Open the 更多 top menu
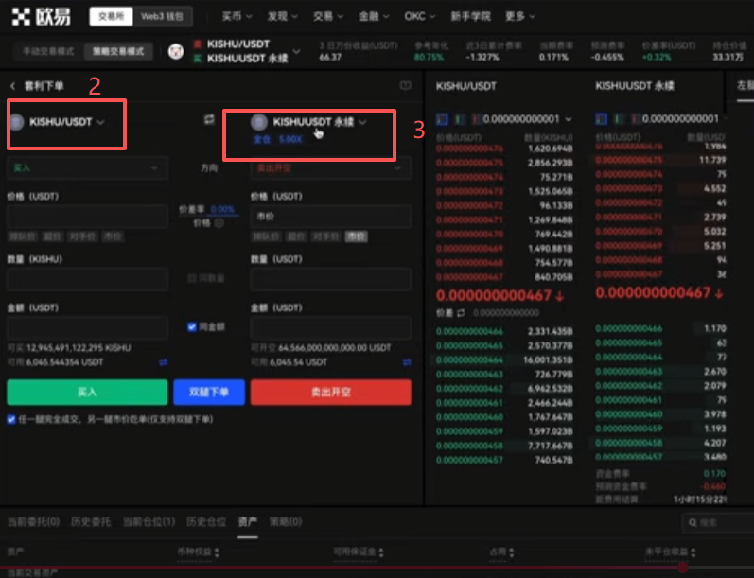The width and height of the screenshot is (754, 578). (x=520, y=17)
